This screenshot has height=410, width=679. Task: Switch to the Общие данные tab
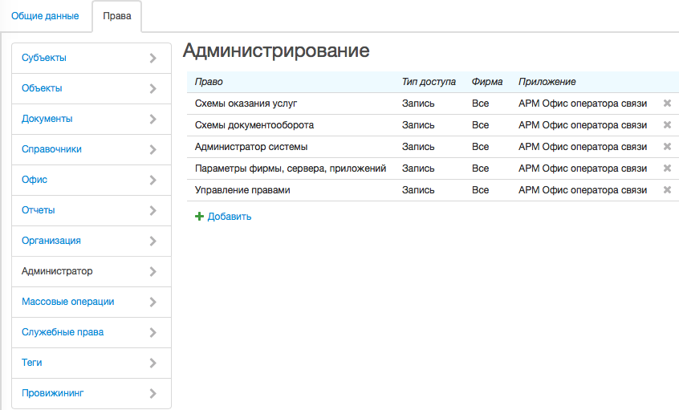[x=45, y=16]
